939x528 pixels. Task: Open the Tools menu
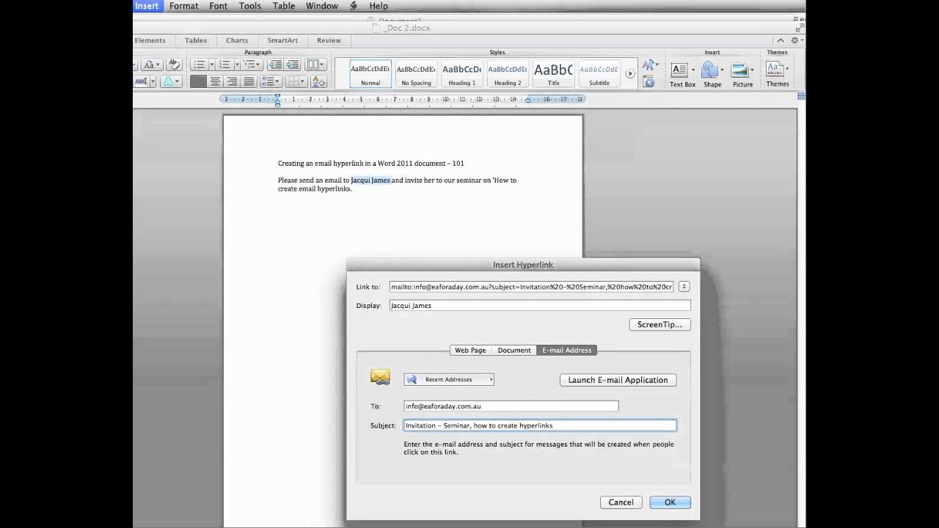pos(249,6)
